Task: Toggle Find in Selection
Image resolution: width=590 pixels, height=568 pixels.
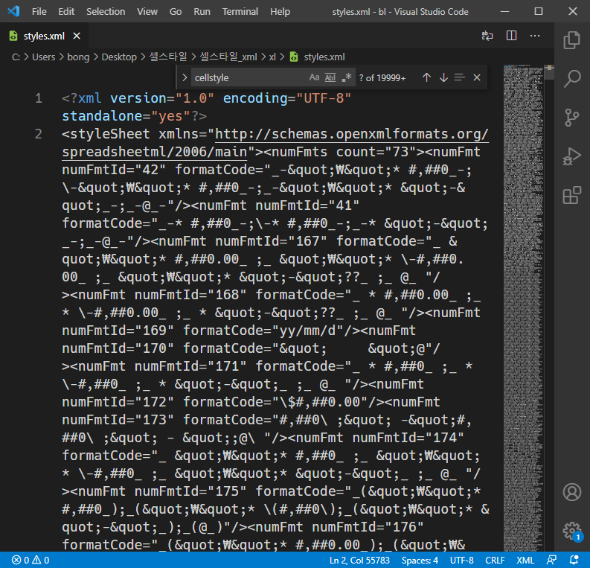Action: [460, 77]
